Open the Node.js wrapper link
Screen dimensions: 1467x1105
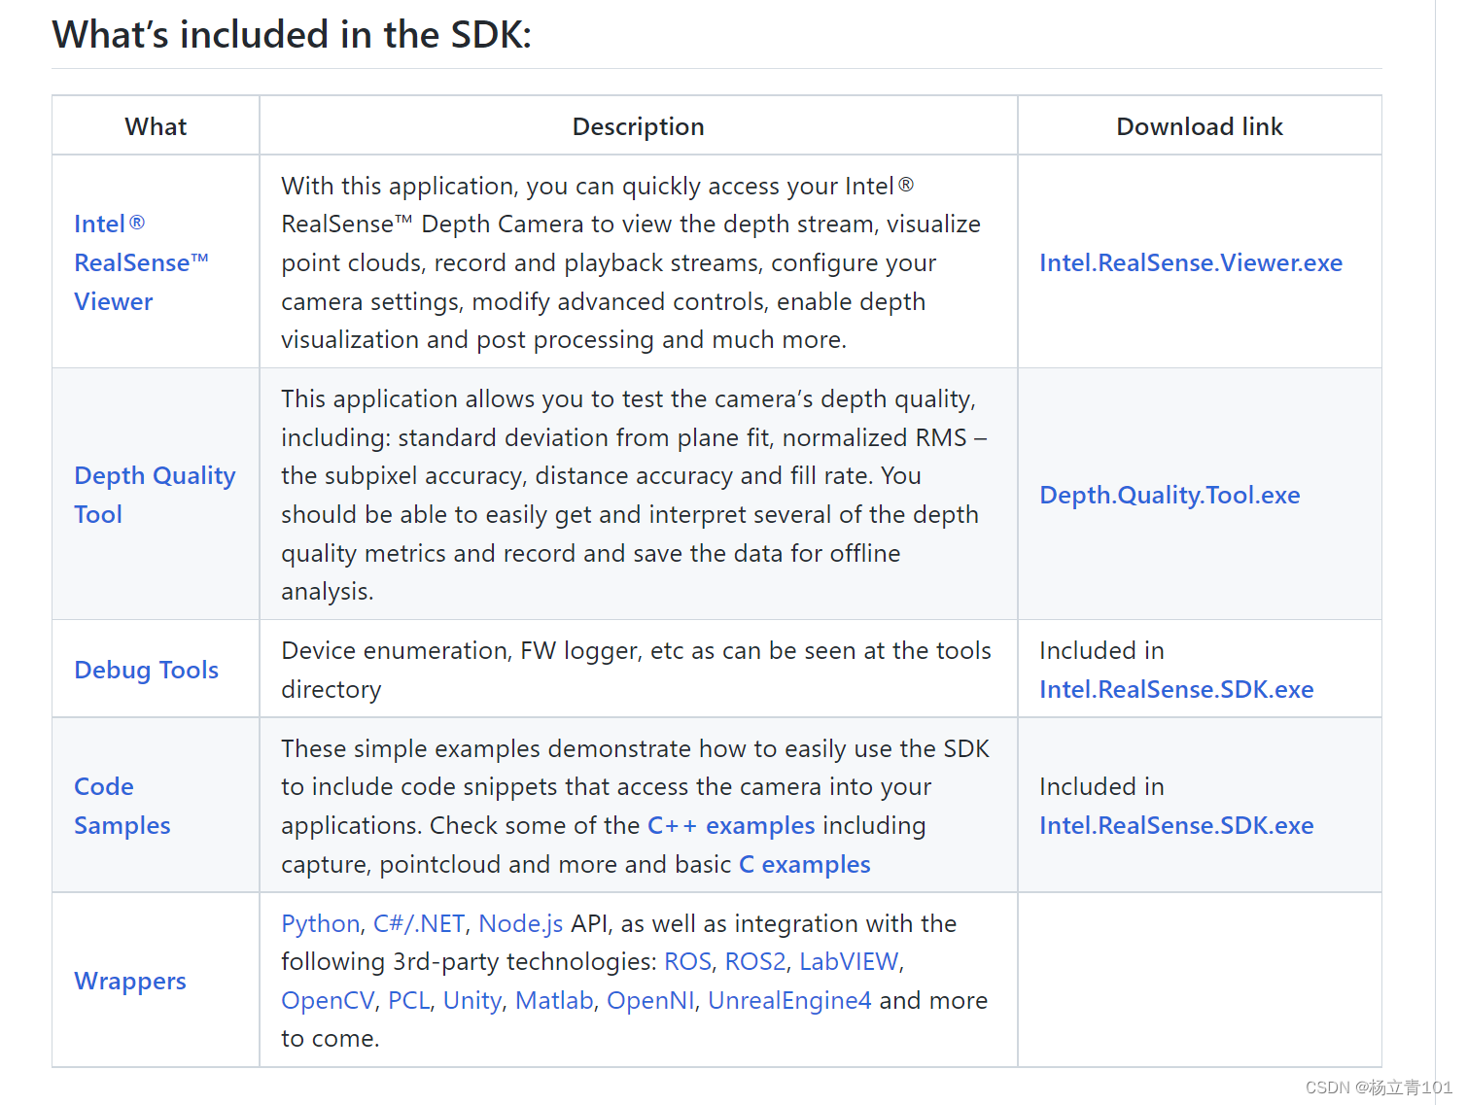pyautogui.click(x=520, y=923)
